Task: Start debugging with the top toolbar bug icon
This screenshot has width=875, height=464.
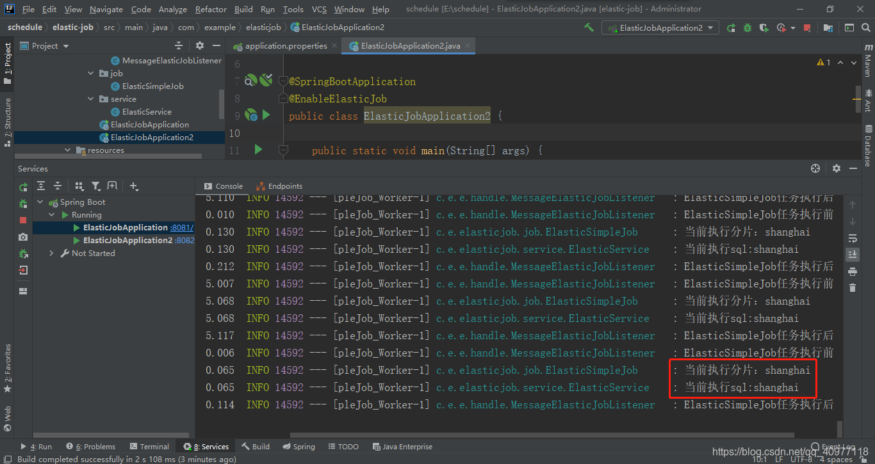Action: pyautogui.click(x=748, y=28)
